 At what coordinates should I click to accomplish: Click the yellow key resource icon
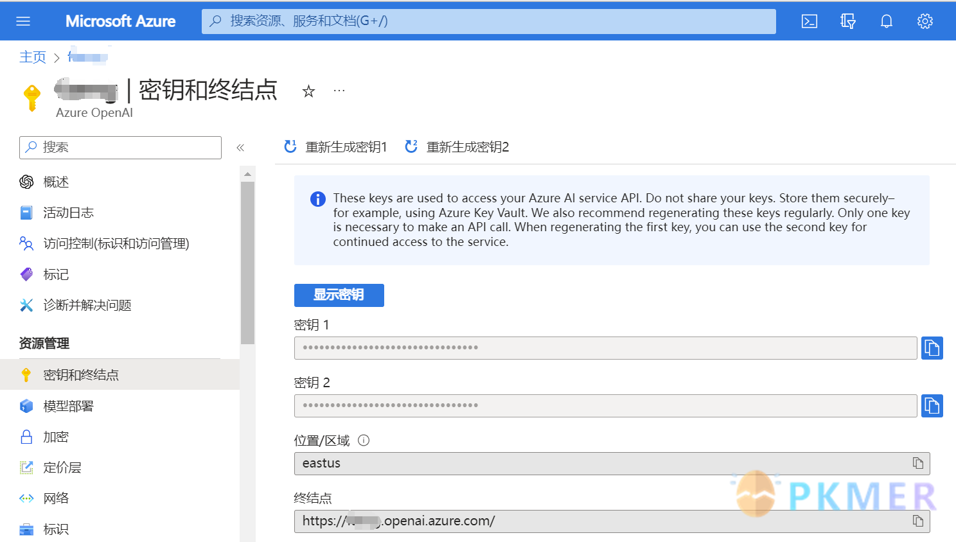point(32,98)
